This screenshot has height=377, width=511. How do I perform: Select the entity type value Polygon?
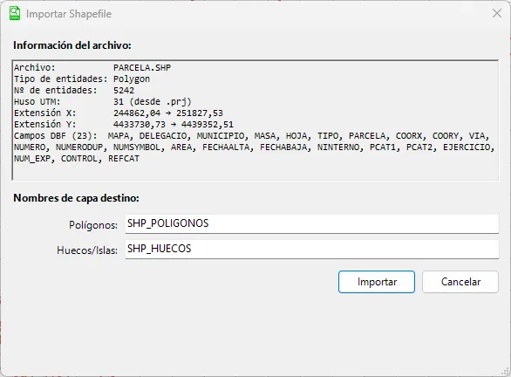pos(132,79)
